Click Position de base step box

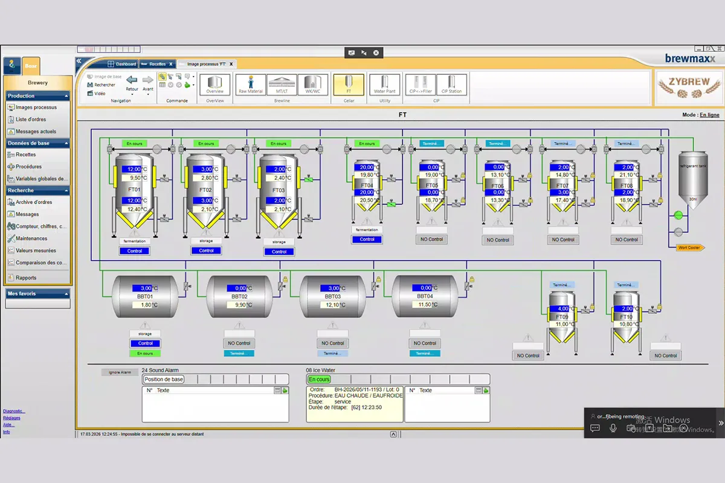(164, 379)
